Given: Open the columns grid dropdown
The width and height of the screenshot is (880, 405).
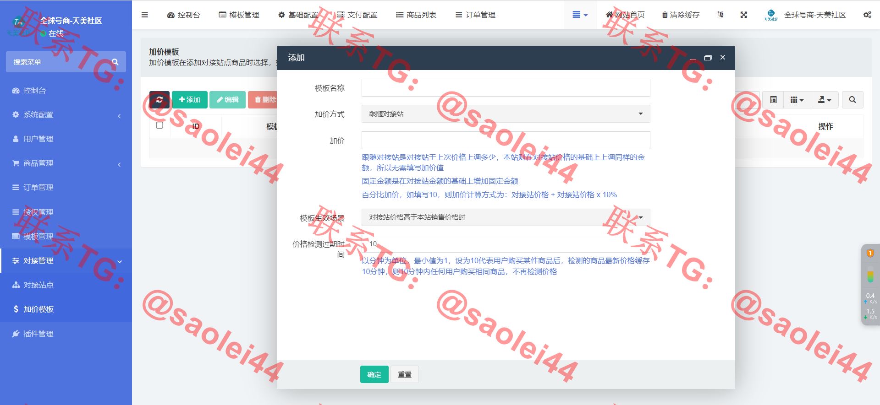Looking at the screenshot, I should coord(797,100).
